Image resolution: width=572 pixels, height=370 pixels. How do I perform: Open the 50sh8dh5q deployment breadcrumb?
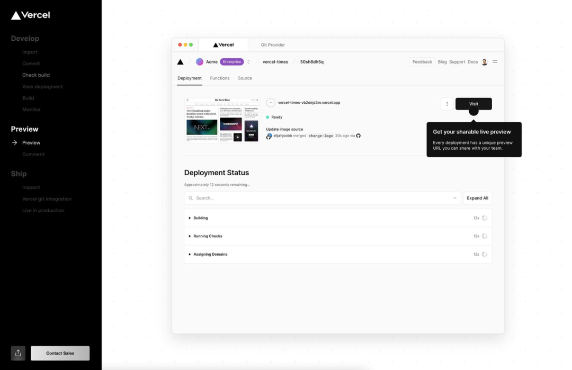(312, 62)
